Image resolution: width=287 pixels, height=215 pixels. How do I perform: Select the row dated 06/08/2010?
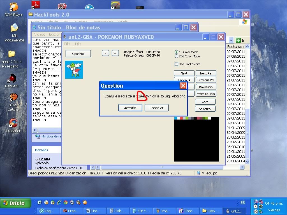[x=235, y=147]
